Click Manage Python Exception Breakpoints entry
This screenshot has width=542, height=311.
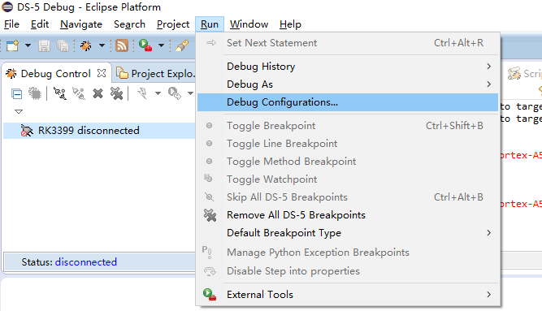point(348,253)
